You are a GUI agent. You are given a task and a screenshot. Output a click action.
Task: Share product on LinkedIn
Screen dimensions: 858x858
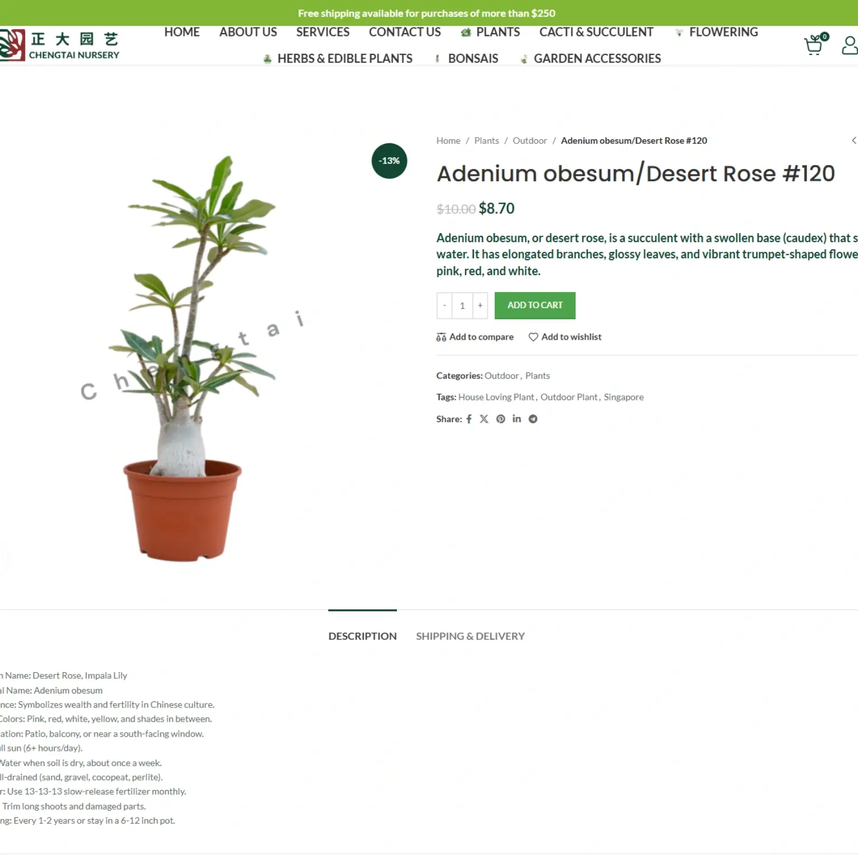click(x=517, y=419)
